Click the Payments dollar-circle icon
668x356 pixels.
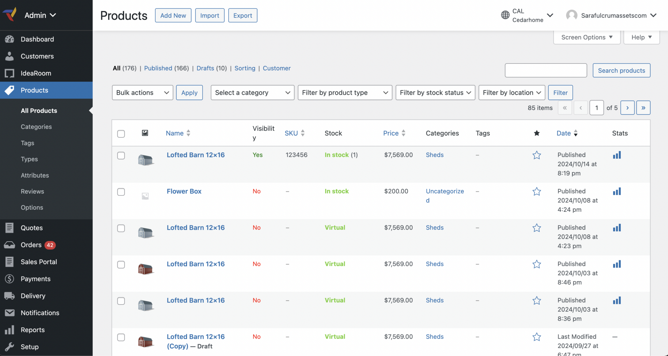click(9, 279)
